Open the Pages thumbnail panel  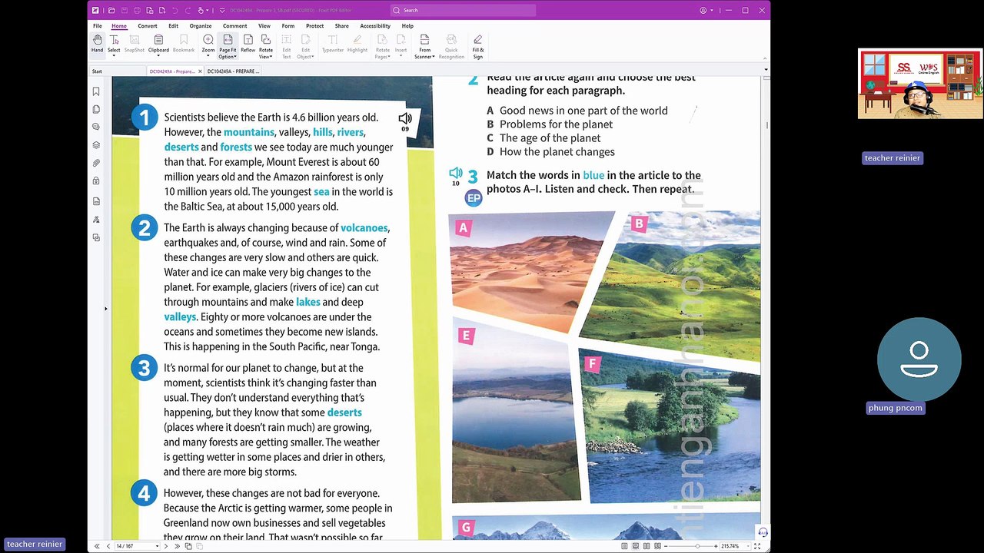click(96, 109)
